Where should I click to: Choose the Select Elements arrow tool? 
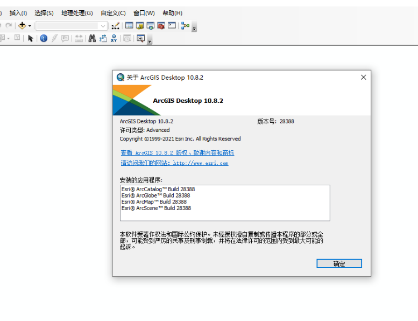30,38
